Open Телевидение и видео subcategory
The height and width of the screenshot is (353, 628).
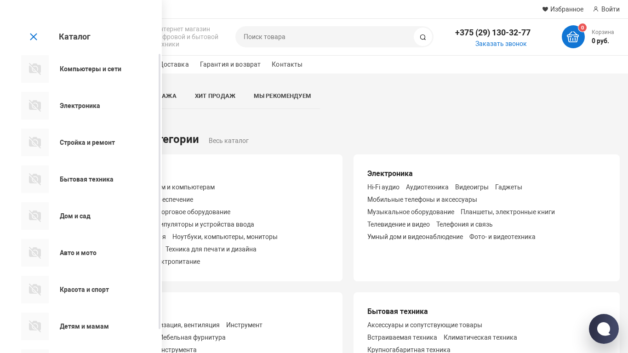399,224
